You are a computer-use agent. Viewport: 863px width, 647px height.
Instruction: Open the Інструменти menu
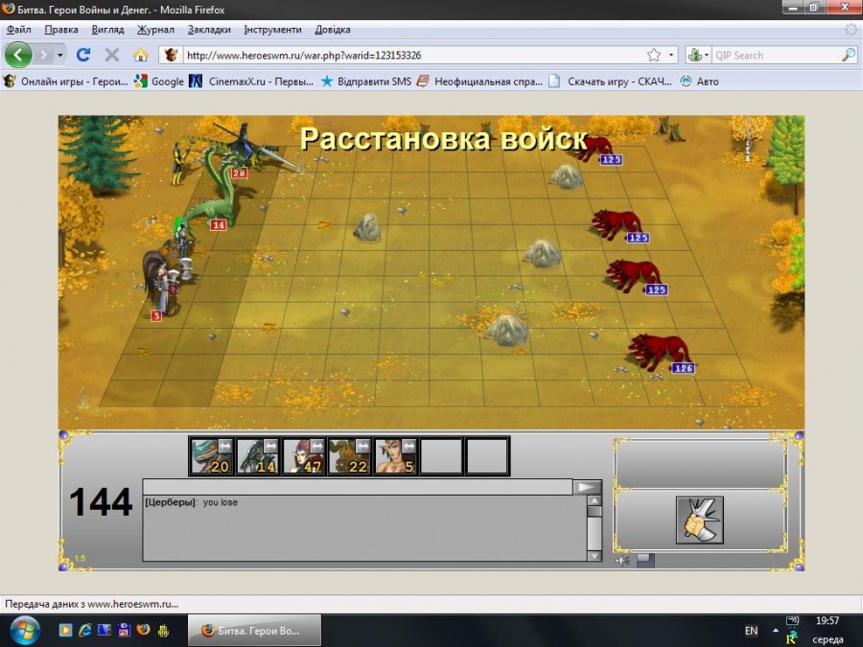click(272, 30)
